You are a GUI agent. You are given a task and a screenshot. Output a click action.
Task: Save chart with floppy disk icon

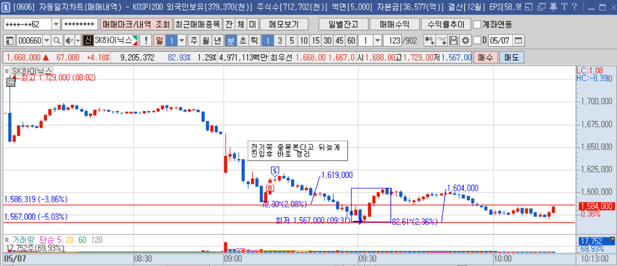point(454,41)
